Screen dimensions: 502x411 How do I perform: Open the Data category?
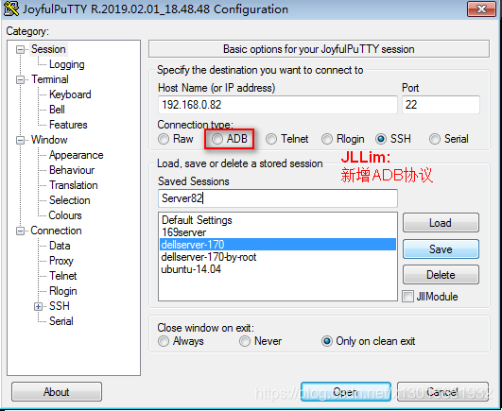point(60,246)
